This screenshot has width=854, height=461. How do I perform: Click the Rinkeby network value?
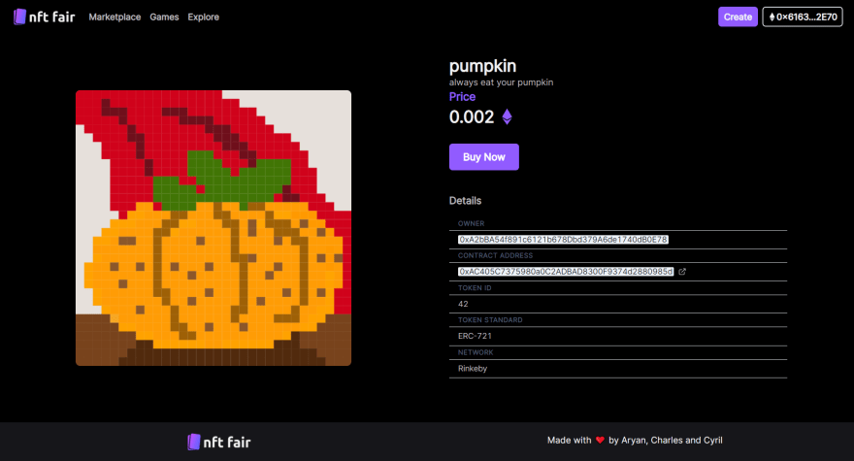(x=473, y=369)
